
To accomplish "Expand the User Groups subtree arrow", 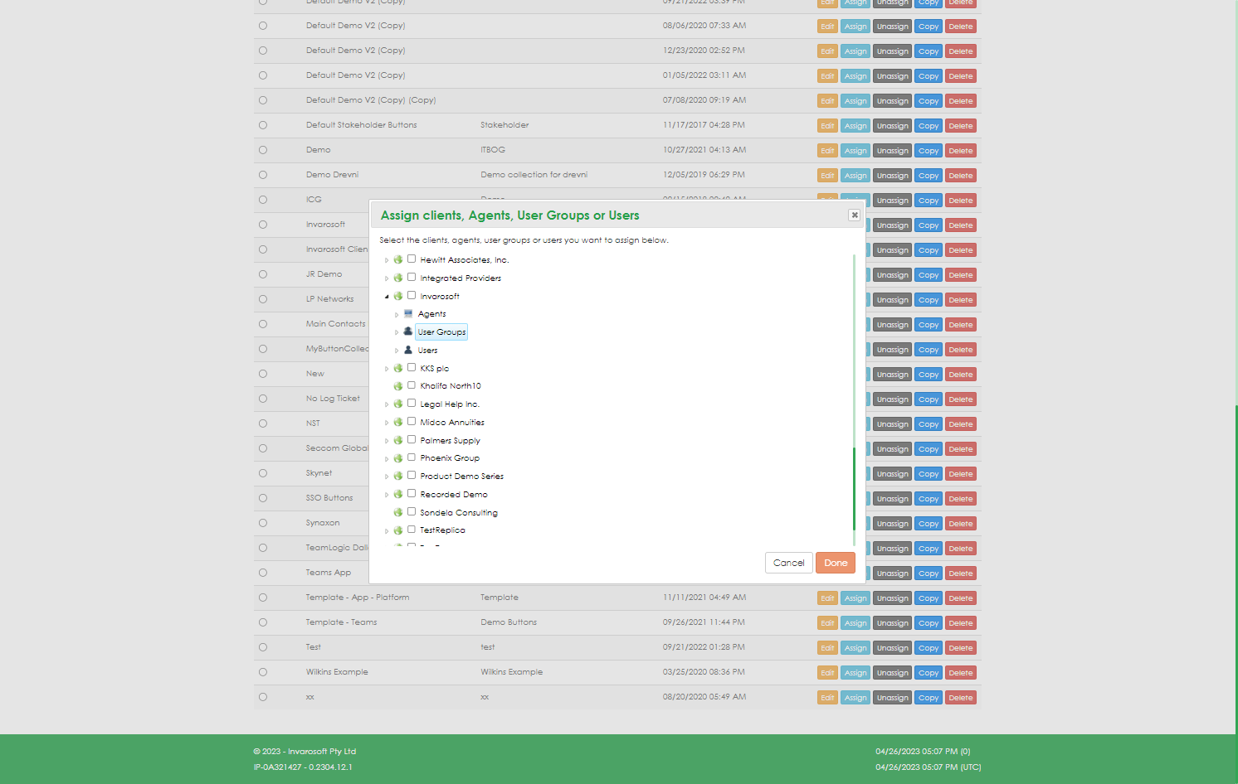I will pos(397,332).
